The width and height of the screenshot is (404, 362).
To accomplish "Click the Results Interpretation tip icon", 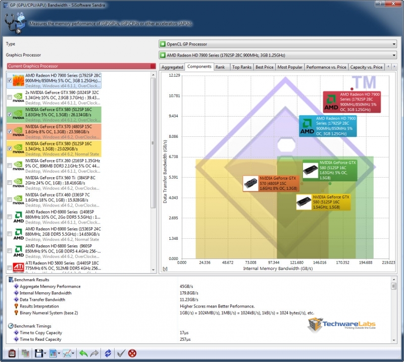I will pyautogui.click(x=16, y=306).
